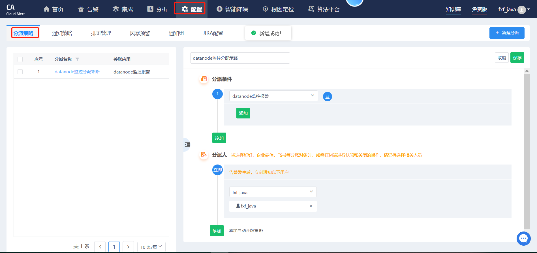The height and width of the screenshot is (253, 537).
Task: Click the strategy name input field
Action: click(240, 58)
